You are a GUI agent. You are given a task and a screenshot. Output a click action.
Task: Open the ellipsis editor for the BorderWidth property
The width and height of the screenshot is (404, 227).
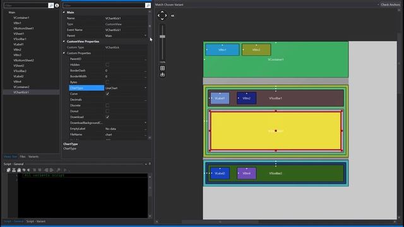(x=145, y=77)
